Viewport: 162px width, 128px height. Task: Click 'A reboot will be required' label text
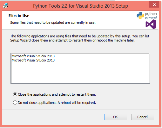pos(77,103)
